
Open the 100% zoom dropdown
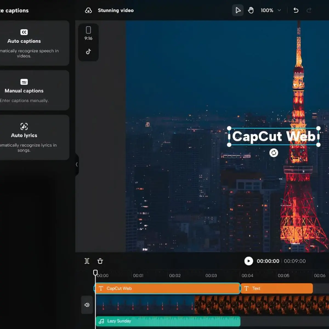tap(271, 10)
